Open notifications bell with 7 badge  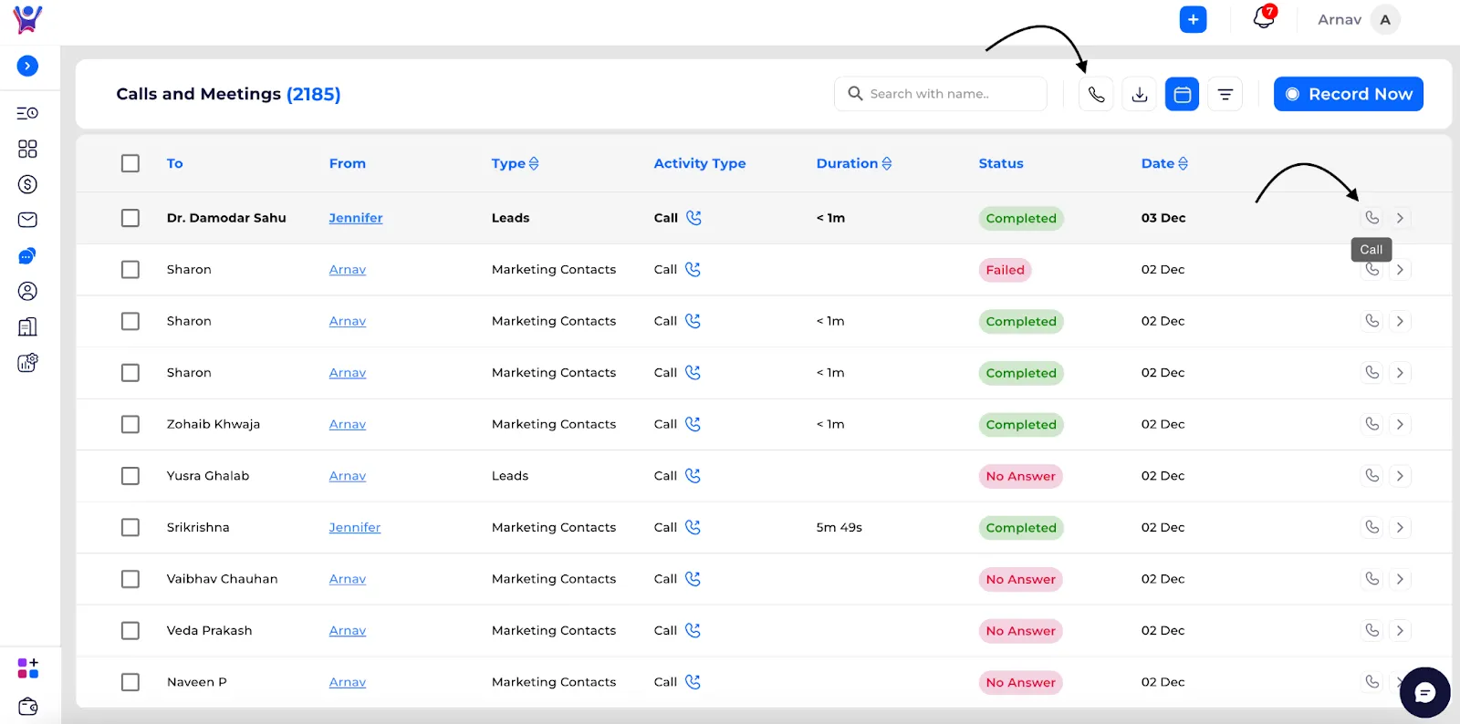[x=1264, y=17]
